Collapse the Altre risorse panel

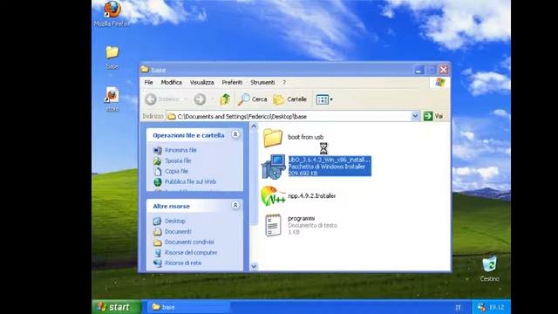[x=235, y=205]
